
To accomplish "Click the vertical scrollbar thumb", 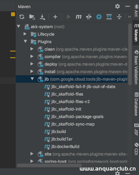I will (x=130, y=54).
